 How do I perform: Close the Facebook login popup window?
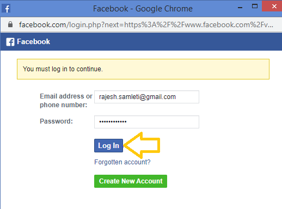tap(272, 7)
